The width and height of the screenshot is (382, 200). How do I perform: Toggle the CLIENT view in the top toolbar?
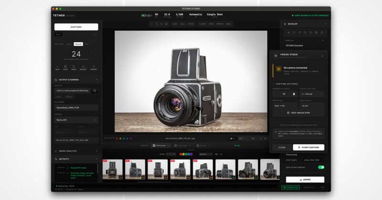[202, 24]
